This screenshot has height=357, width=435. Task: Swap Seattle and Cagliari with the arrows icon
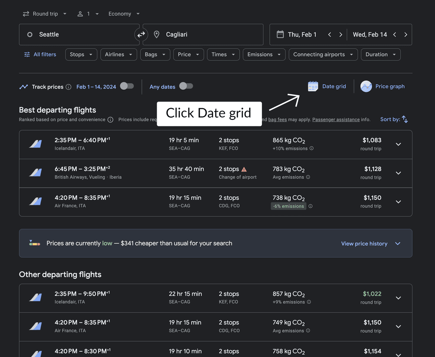pos(140,34)
